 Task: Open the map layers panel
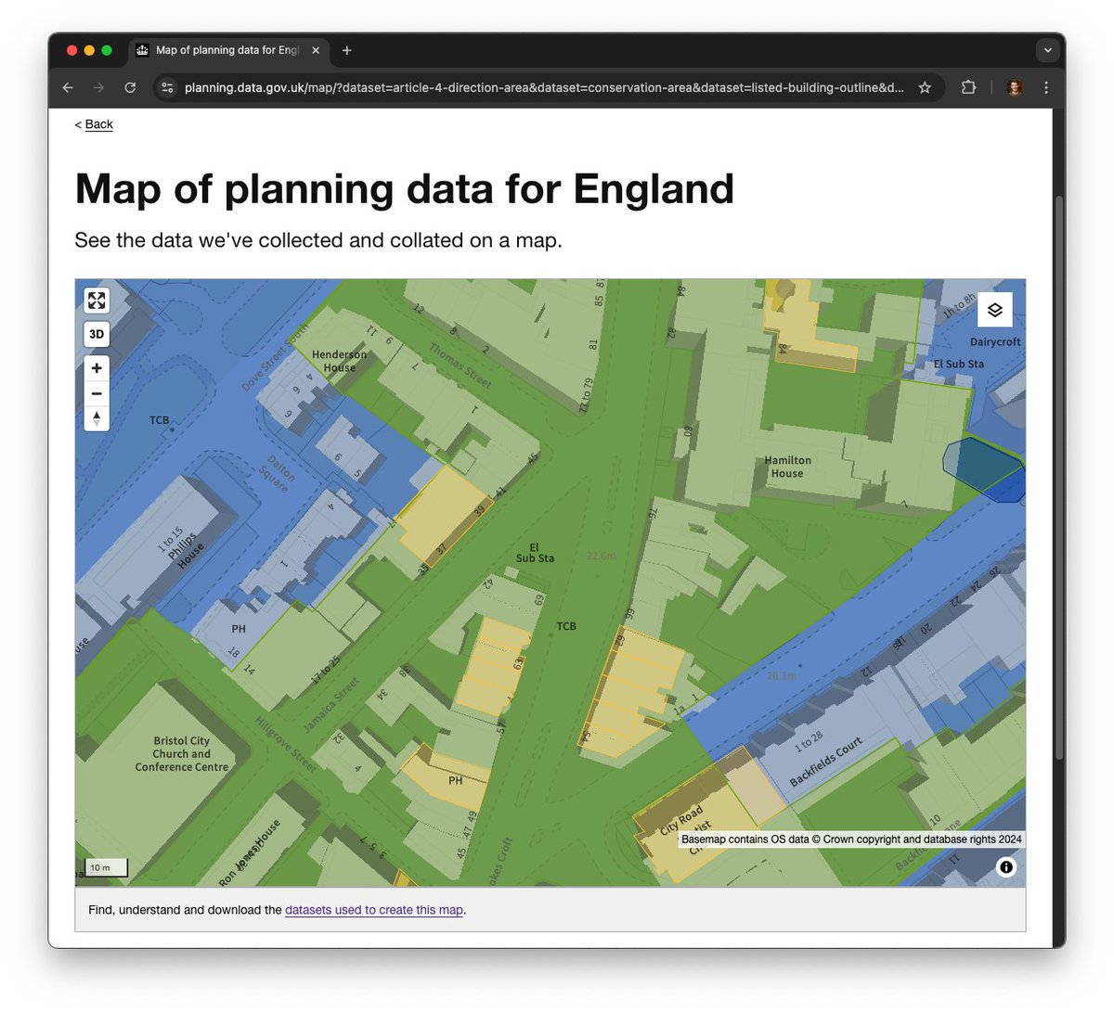pos(994,310)
